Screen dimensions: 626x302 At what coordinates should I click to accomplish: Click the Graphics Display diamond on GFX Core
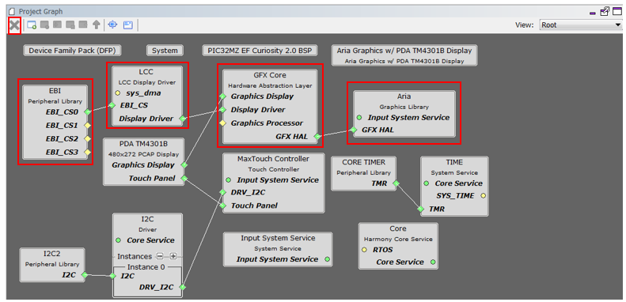tap(222, 96)
